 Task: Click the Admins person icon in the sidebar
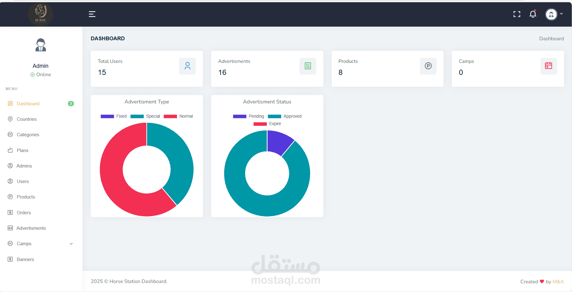coord(10,166)
